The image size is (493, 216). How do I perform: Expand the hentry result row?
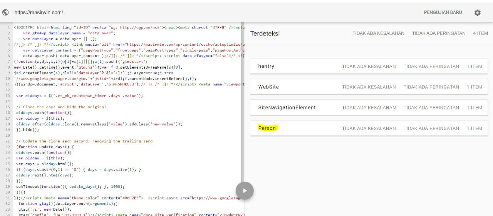[x=369, y=66]
